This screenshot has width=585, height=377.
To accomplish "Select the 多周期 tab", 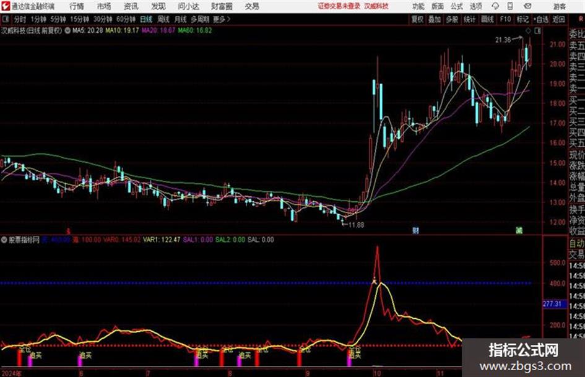I will (x=200, y=19).
